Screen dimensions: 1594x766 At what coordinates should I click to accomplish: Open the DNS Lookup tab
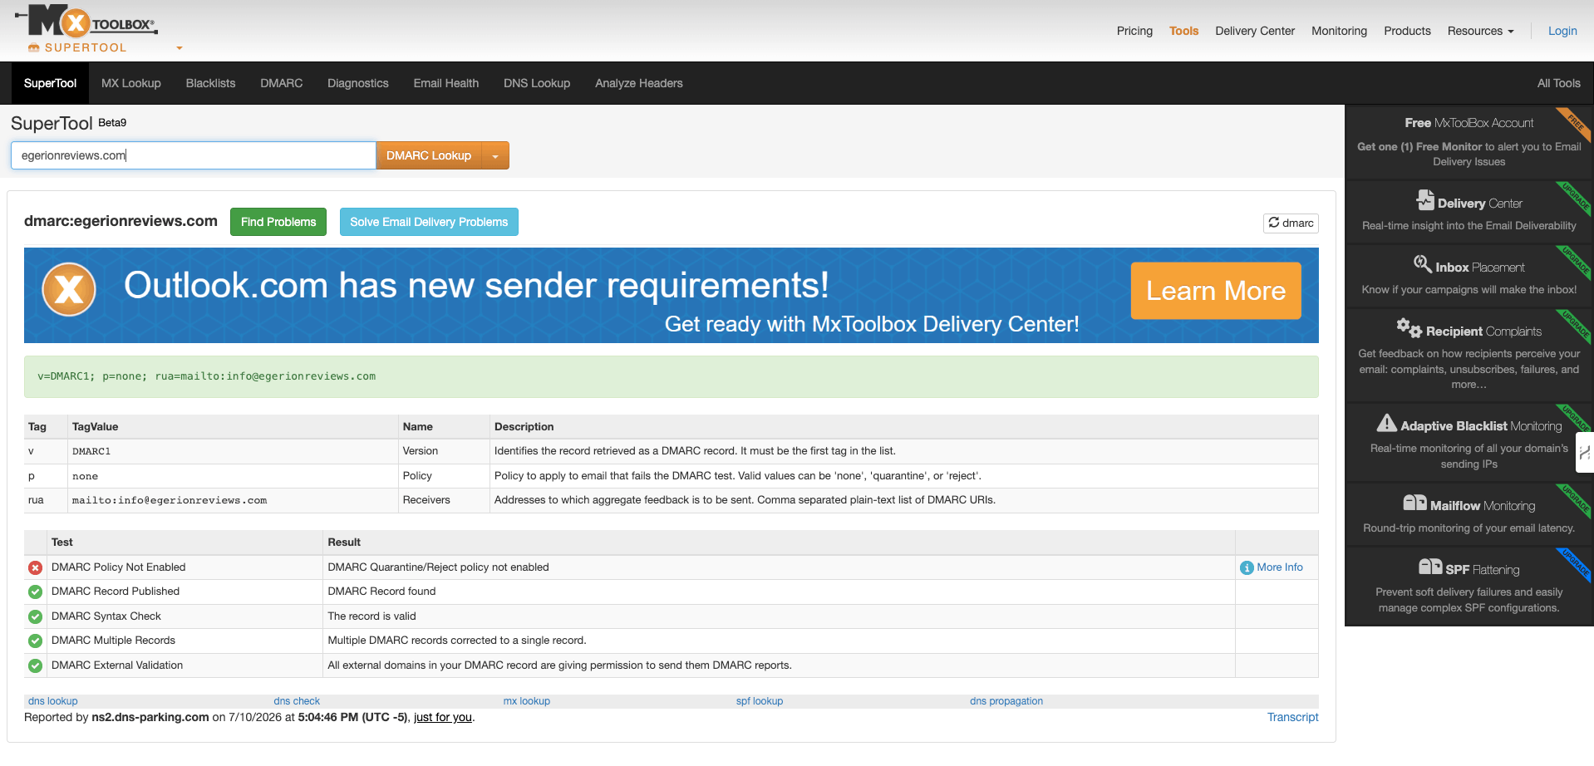[537, 83]
